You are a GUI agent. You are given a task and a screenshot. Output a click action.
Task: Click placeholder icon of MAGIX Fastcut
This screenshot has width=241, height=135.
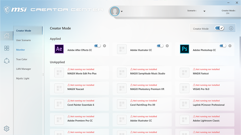[x=185, y=72]
